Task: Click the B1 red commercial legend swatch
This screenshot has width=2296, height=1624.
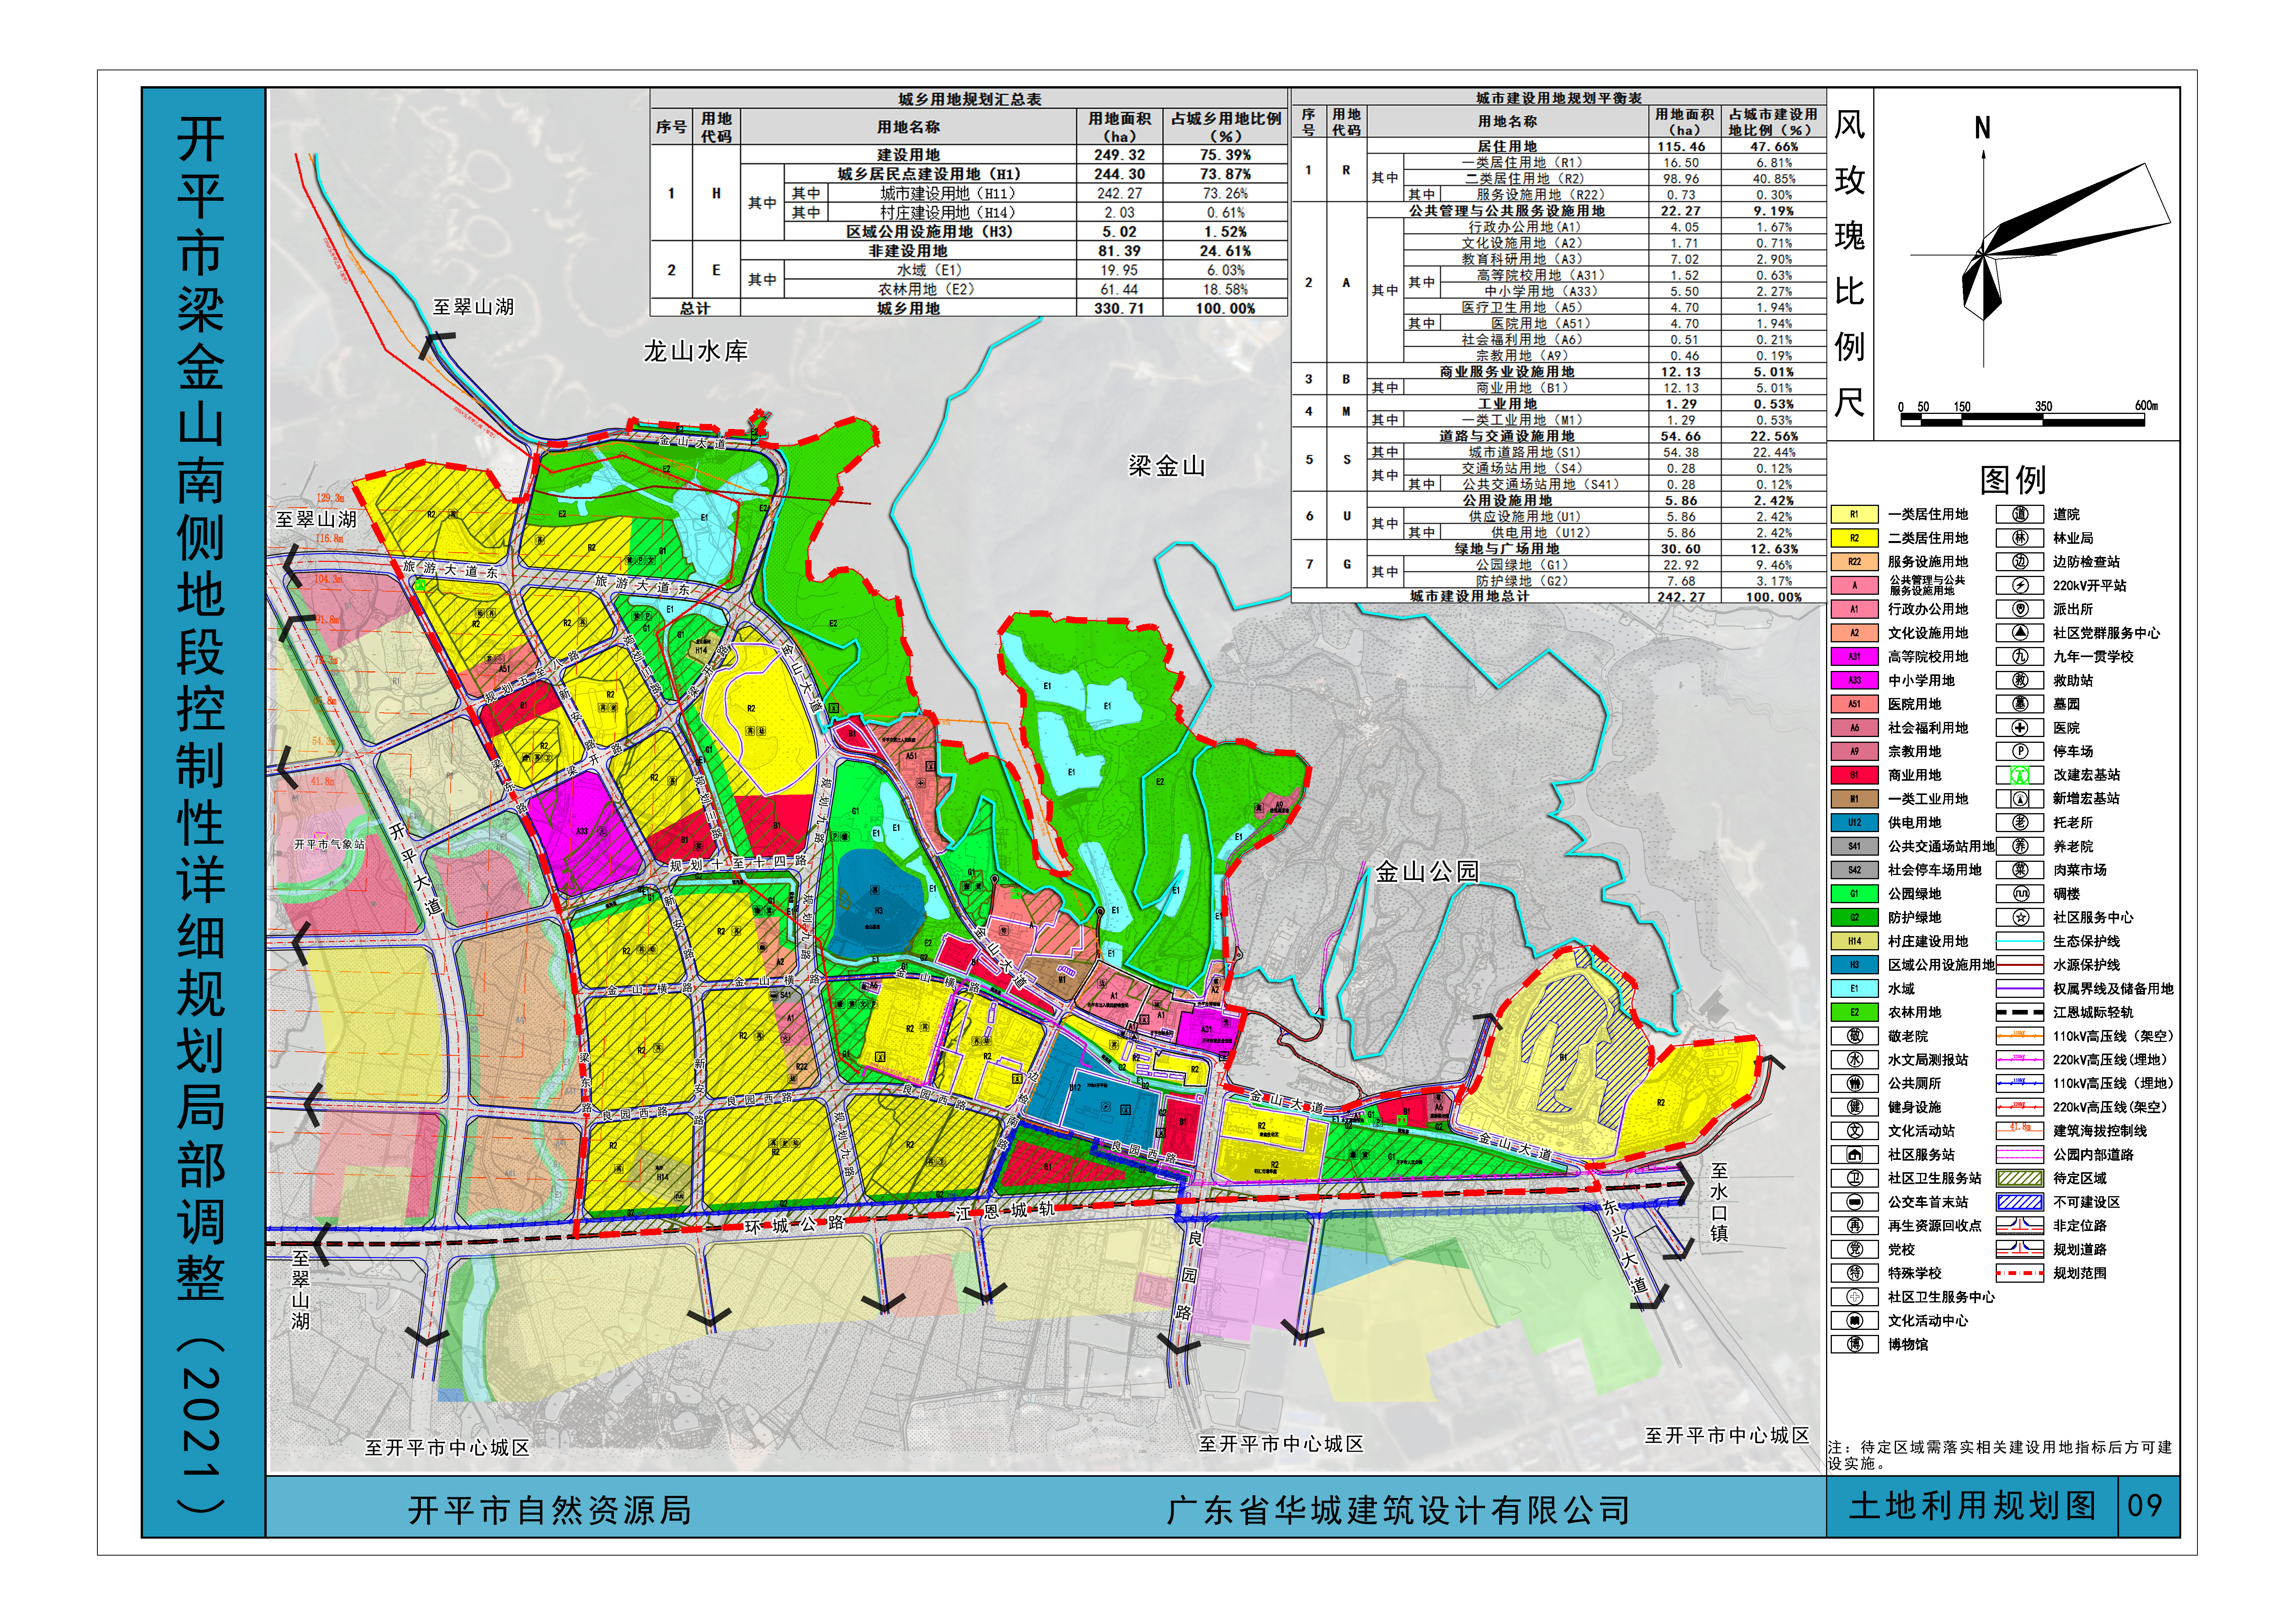Action: (1855, 775)
